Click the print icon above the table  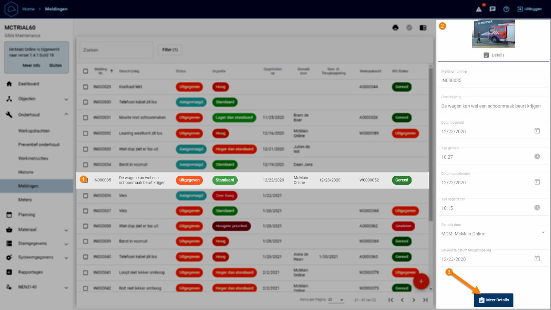pyautogui.click(x=395, y=28)
